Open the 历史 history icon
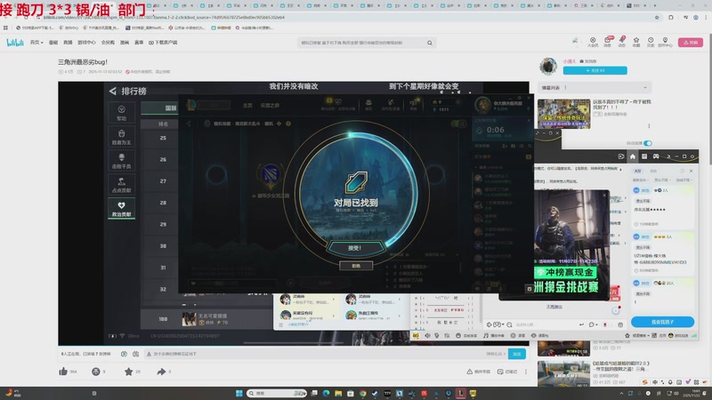Screen dimensions: 712x400 coord(651,42)
